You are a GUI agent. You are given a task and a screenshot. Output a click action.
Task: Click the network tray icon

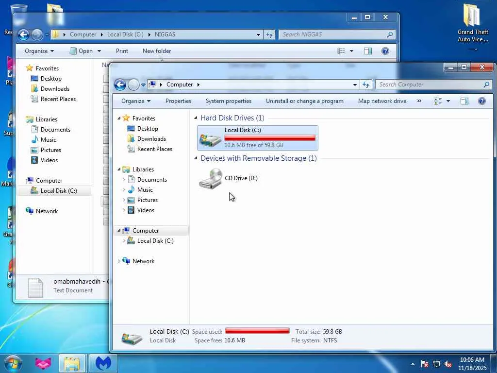(x=436, y=364)
